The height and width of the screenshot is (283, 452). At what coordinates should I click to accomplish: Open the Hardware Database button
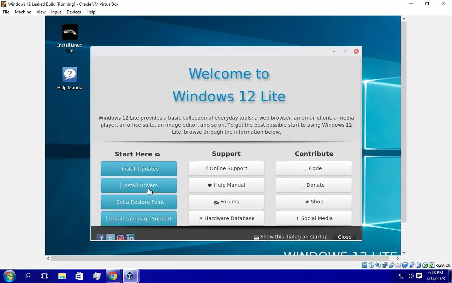click(226, 218)
